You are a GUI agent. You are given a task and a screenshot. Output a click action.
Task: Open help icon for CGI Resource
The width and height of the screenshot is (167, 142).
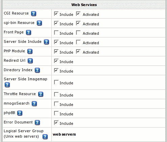pyautogui.click(x=33, y=13)
